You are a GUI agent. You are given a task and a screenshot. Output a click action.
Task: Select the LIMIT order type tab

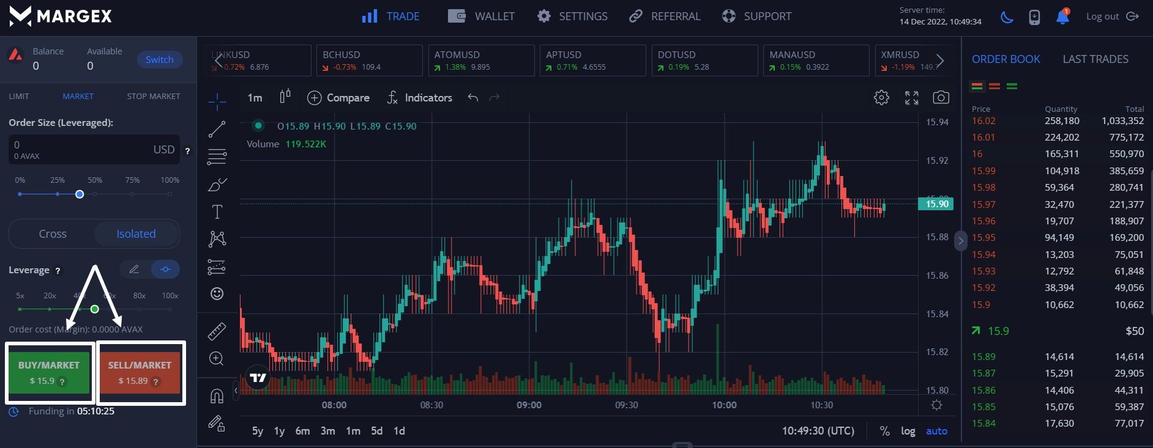19,97
